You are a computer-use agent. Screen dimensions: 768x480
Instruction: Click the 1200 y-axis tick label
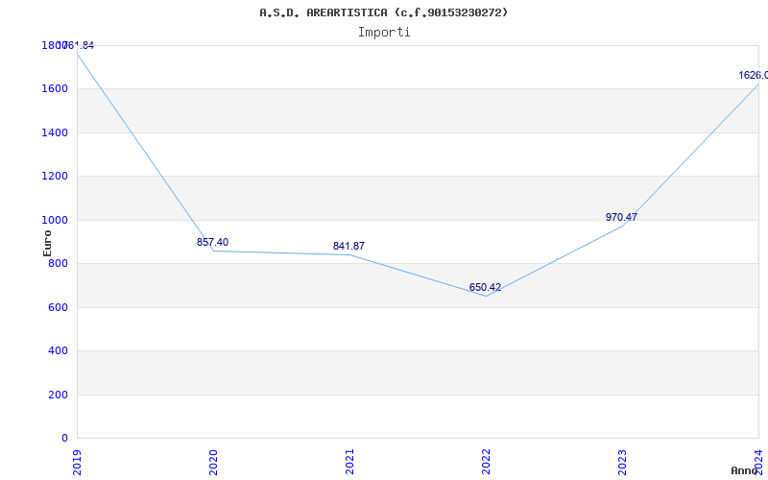pos(55,176)
